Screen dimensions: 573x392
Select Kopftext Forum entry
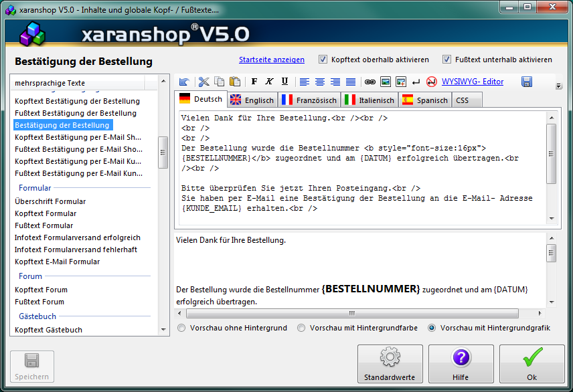41,290
